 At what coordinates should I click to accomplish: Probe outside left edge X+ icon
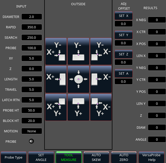[56, 79]
